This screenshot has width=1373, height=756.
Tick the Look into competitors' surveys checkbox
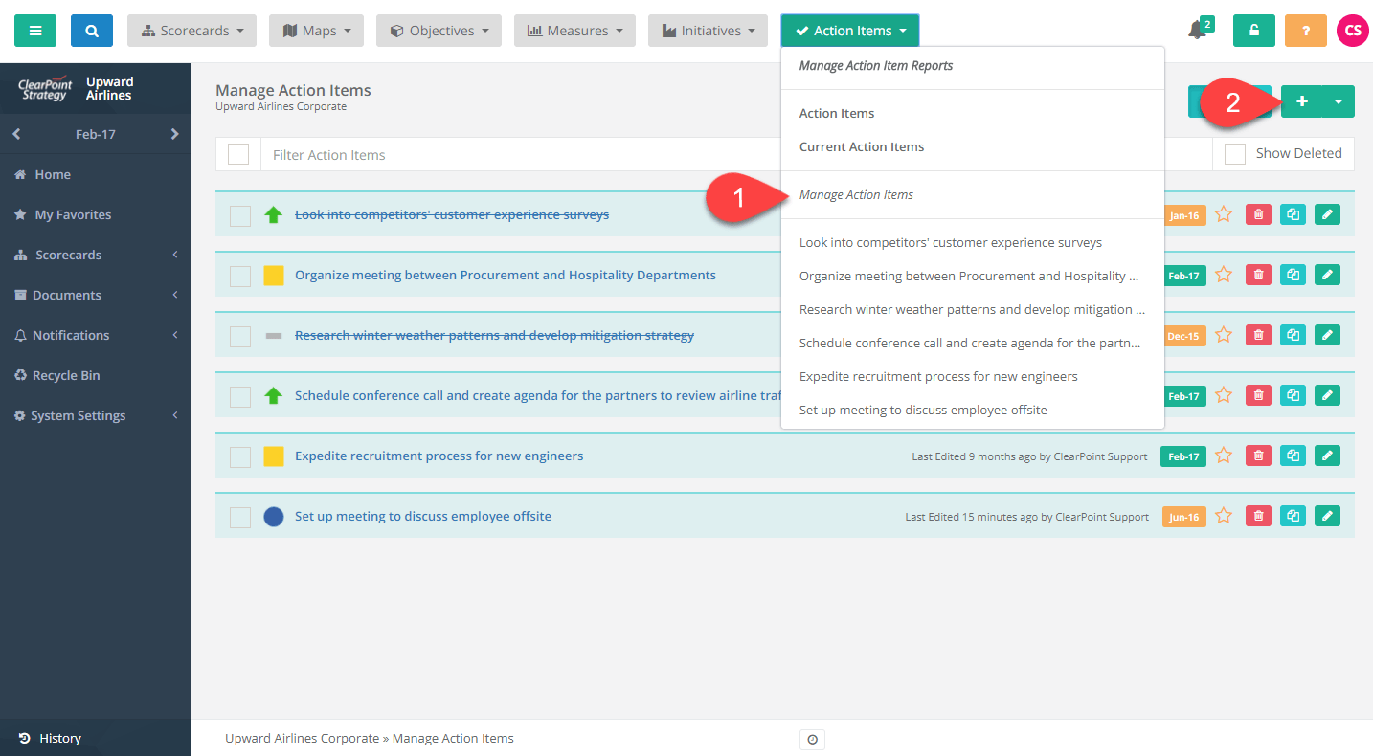coord(240,215)
